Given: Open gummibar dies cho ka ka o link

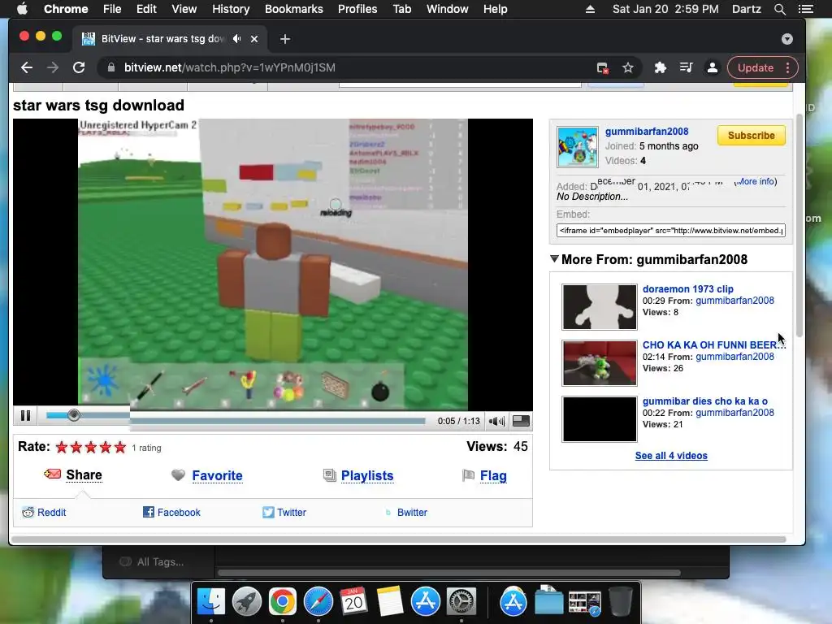Looking at the screenshot, I should [x=704, y=401].
